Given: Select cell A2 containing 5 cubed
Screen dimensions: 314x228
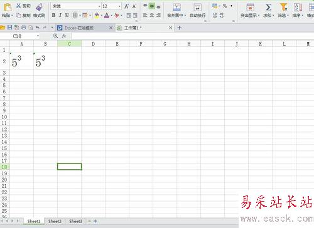Looking at the screenshot, I should [21, 61].
